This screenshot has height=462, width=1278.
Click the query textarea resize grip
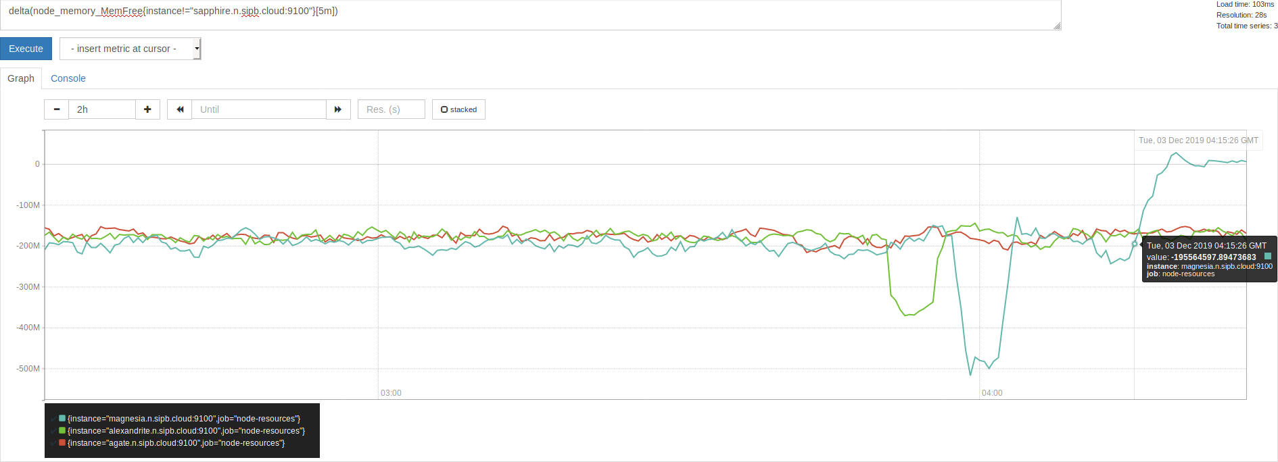tap(1056, 26)
